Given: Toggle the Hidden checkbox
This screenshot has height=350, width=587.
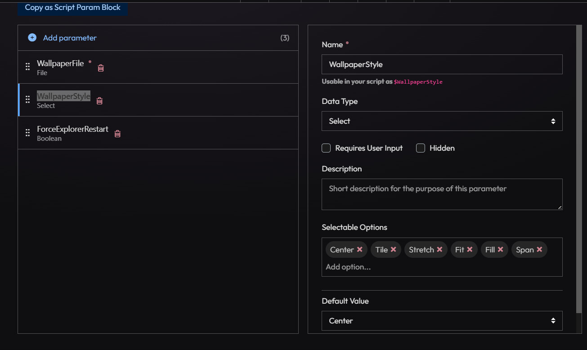Looking at the screenshot, I should [421, 148].
